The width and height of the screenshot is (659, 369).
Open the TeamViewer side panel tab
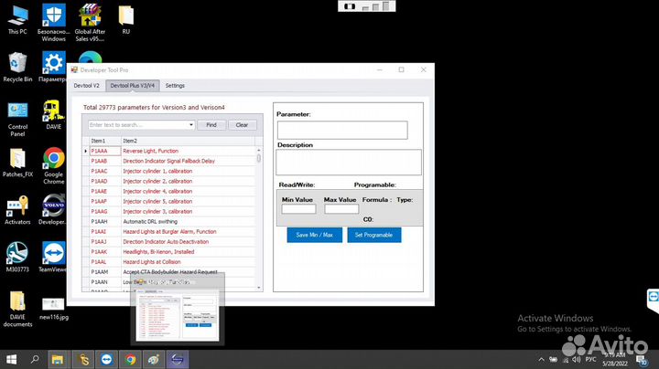tap(654, 300)
